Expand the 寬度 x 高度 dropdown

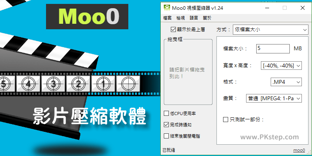click(x=281, y=66)
